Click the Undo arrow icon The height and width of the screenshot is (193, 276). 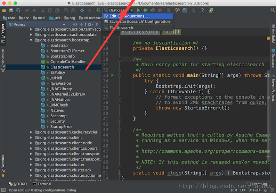tap(27, 10)
